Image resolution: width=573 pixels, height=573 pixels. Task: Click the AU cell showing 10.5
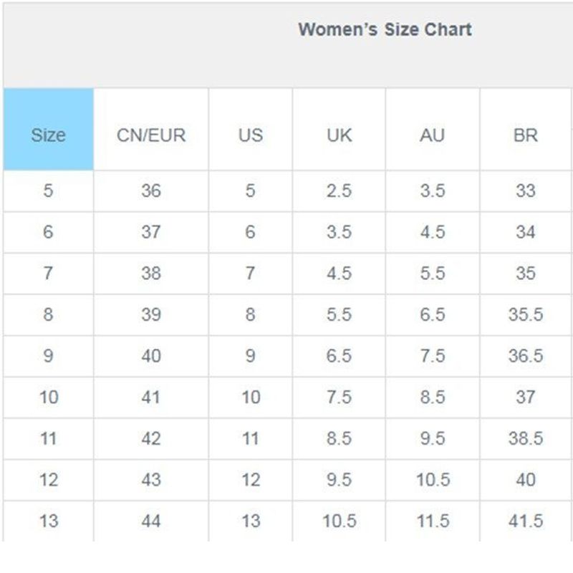pos(432,479)
